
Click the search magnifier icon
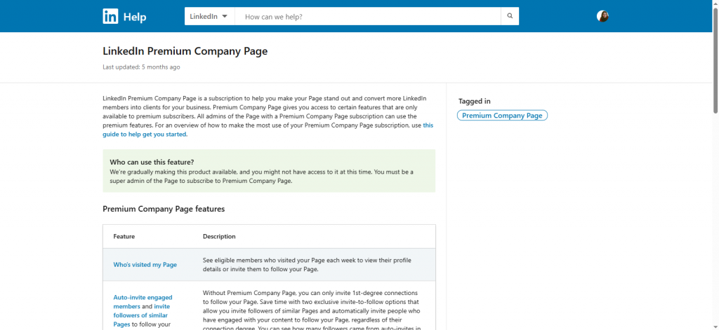click(510, 16)
